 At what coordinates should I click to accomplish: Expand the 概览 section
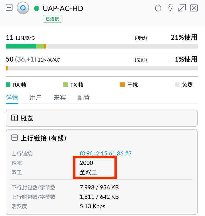point(15,118)
